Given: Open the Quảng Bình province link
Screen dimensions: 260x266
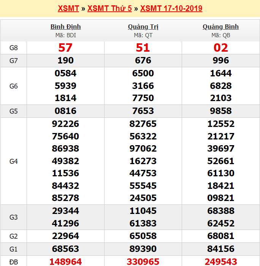Looking at the screenshot, I should click(x=220, y=27).
